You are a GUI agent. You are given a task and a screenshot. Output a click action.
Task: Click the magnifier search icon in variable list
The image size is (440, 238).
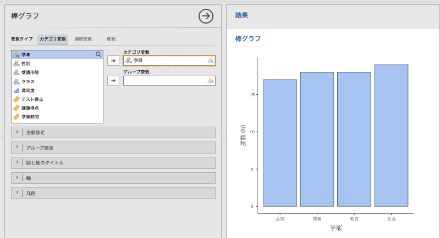(x=98, y=54)
